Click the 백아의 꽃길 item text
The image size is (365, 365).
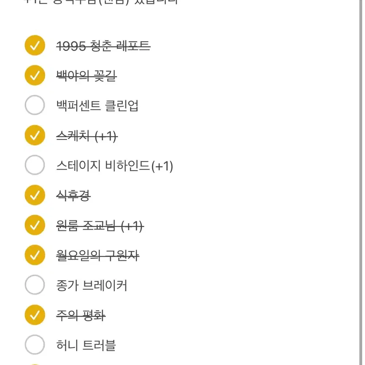click(86, 76)
